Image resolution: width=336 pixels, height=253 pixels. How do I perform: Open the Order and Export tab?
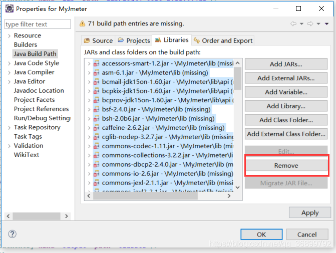click(x=223, y=40)
